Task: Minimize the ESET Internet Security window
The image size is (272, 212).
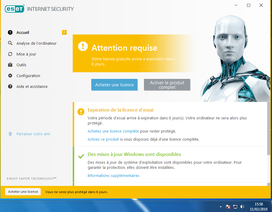Action: 236,5
